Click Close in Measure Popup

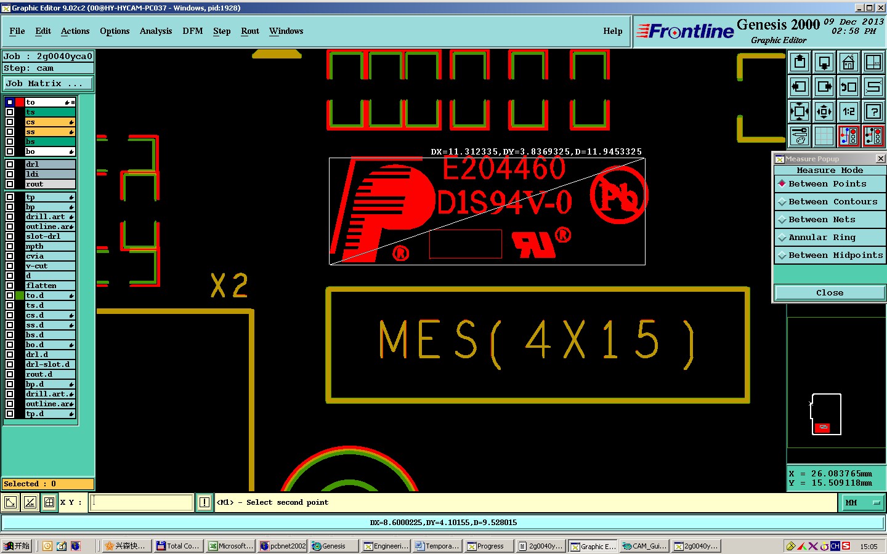pyautogui.click(x=830, y=292)
